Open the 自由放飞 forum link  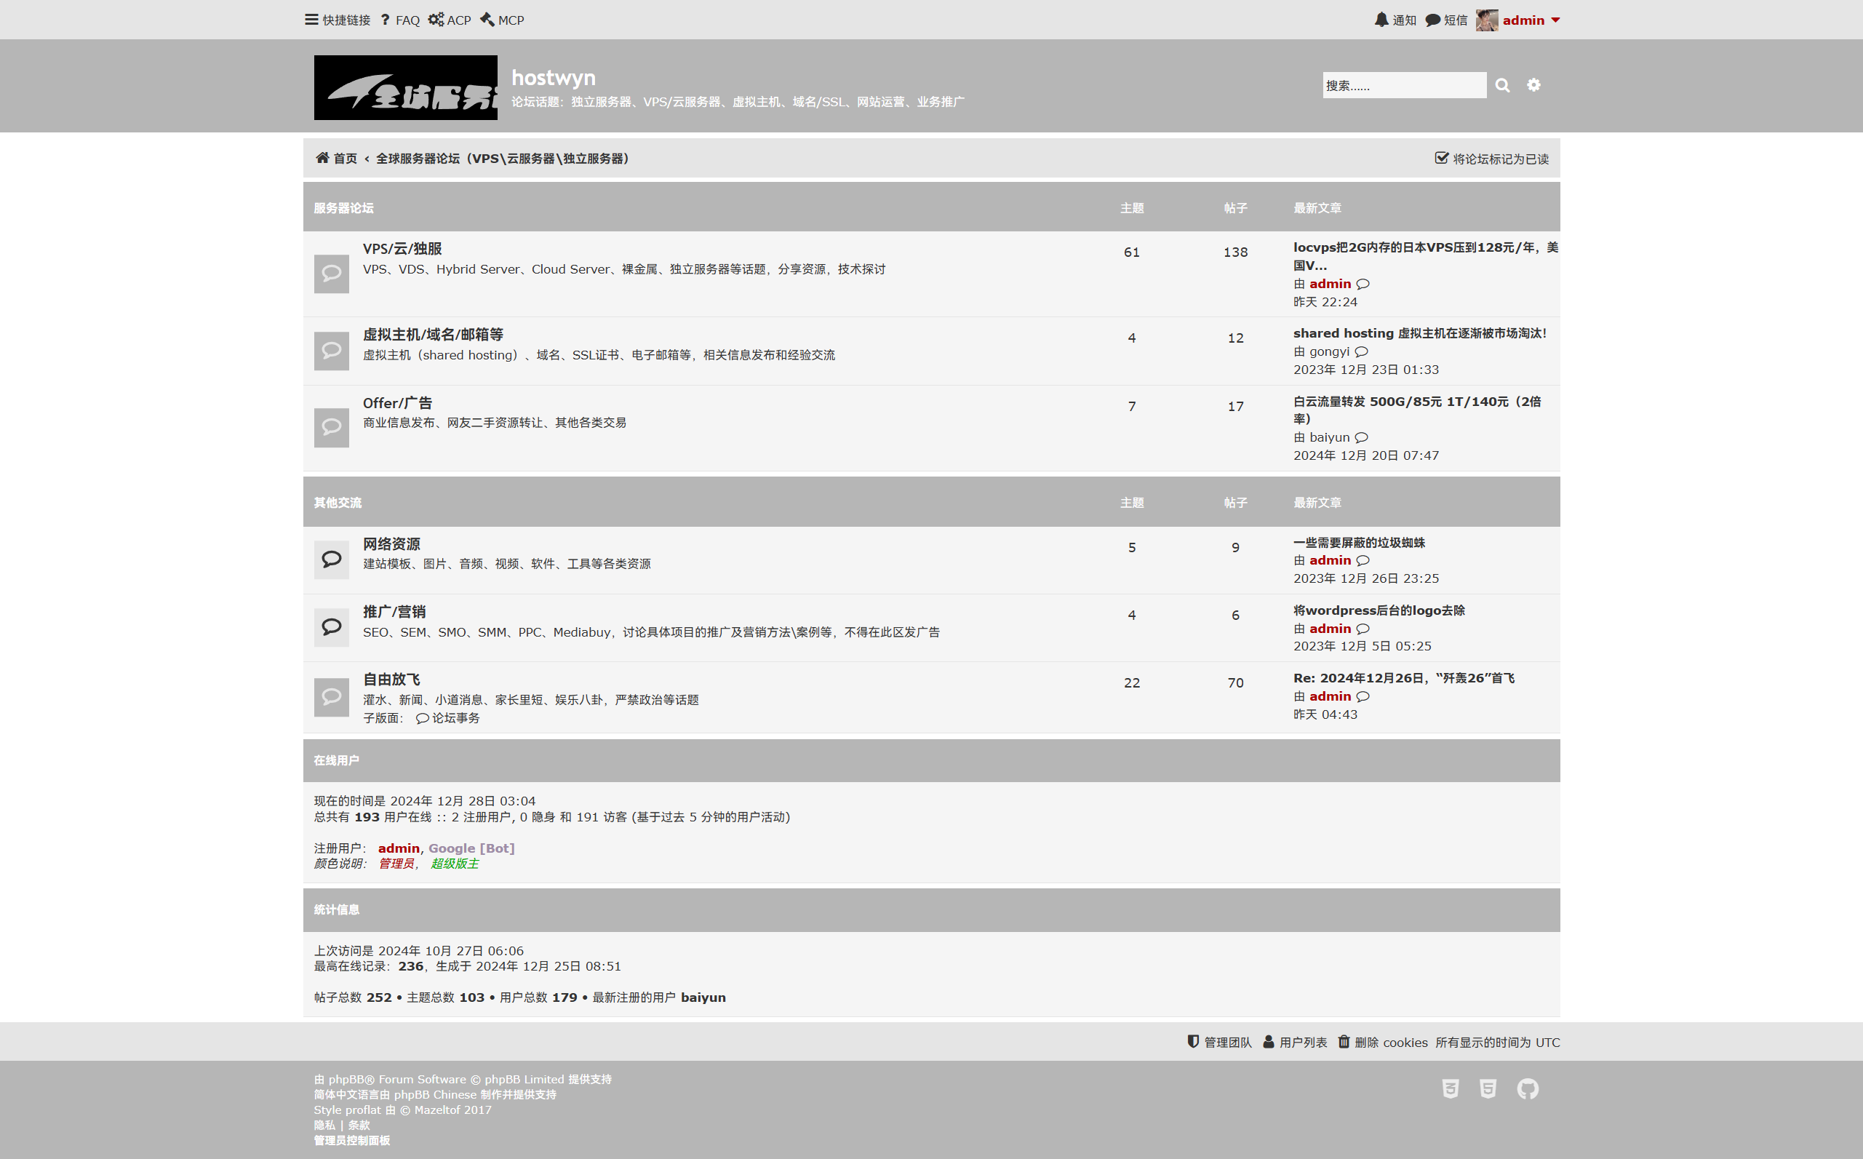coord(391,679)
